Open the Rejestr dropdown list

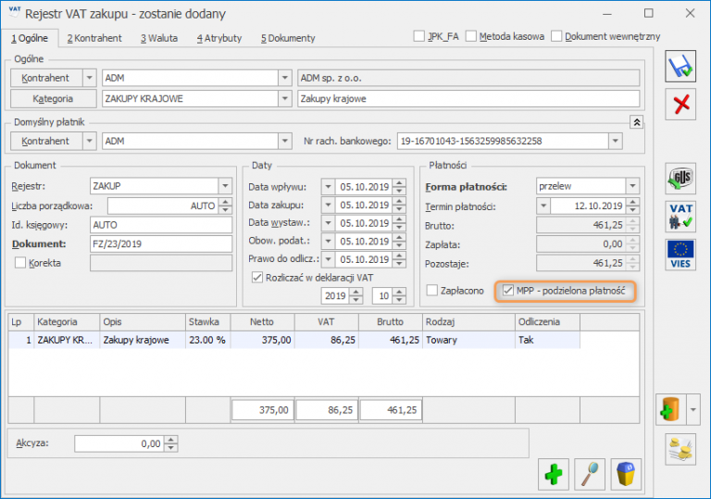coord(224,186)
